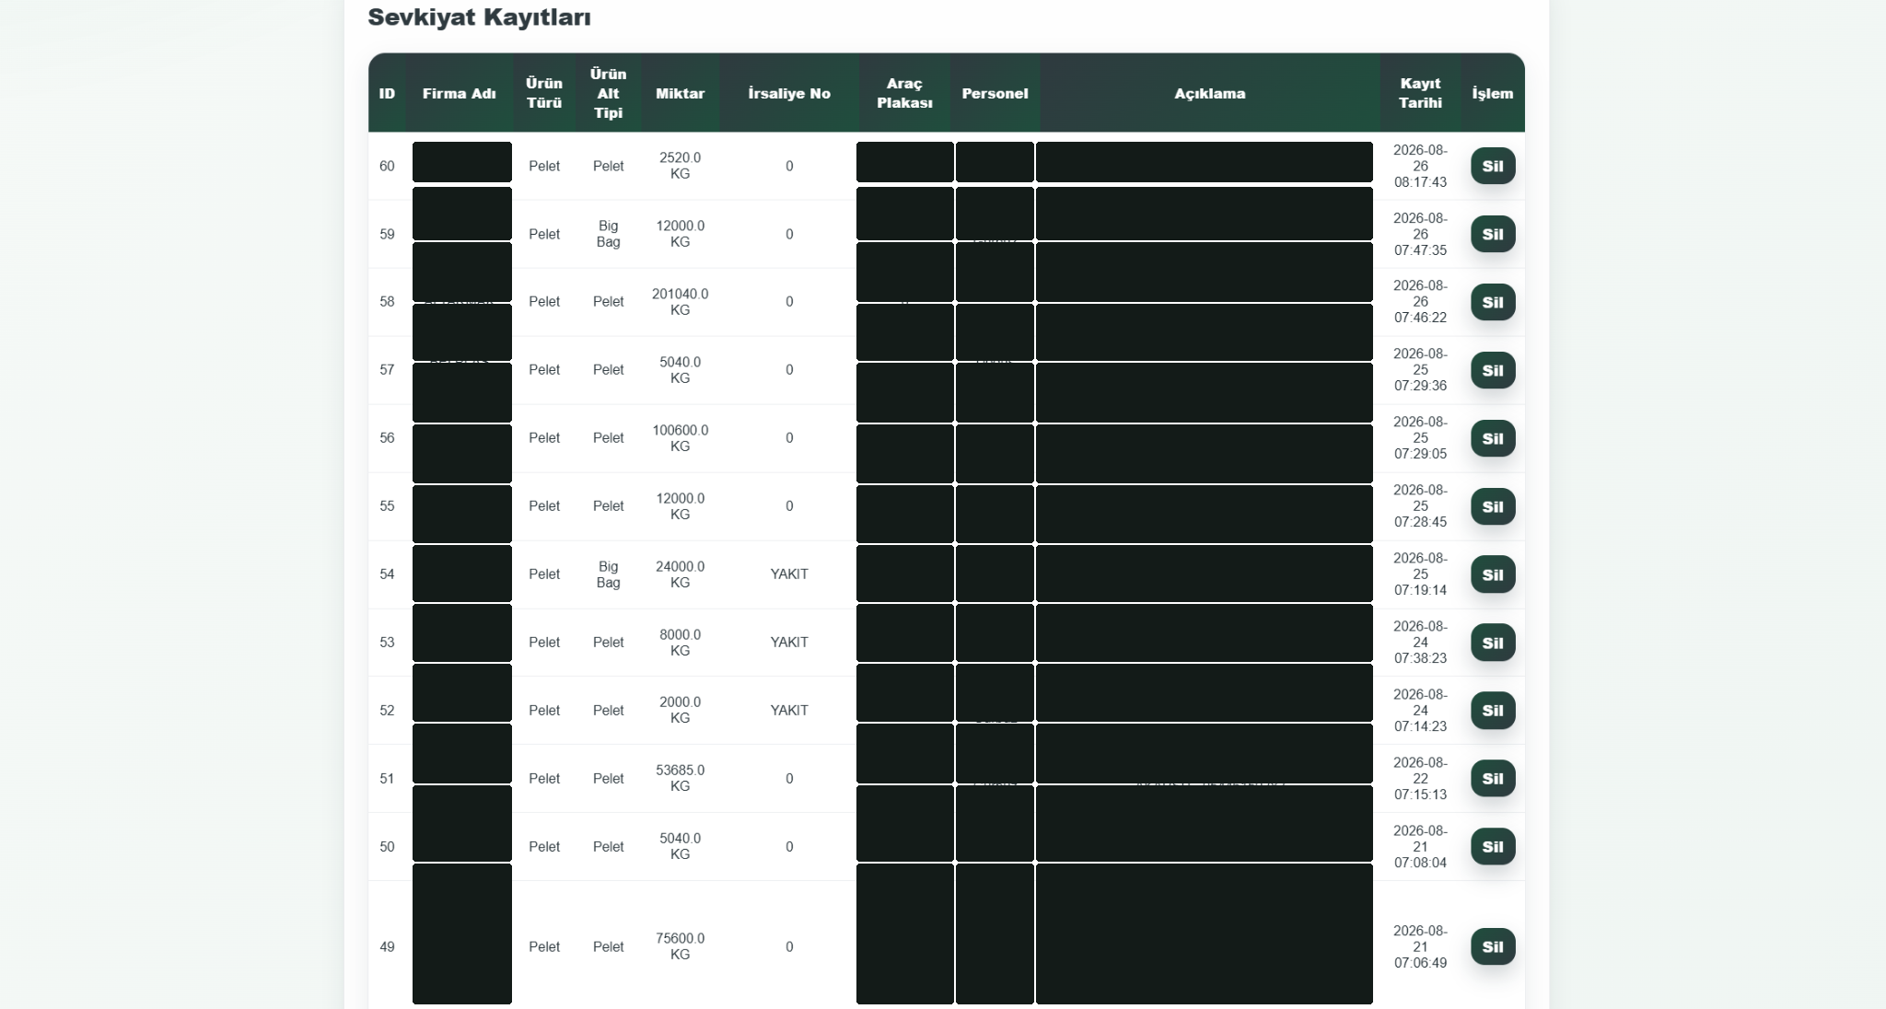The width and height of the screenshot is (1886, 1009).
Task: Click the ID column header
Action: pos(387,93)
